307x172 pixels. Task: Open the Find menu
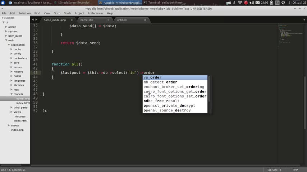(37, 13)
